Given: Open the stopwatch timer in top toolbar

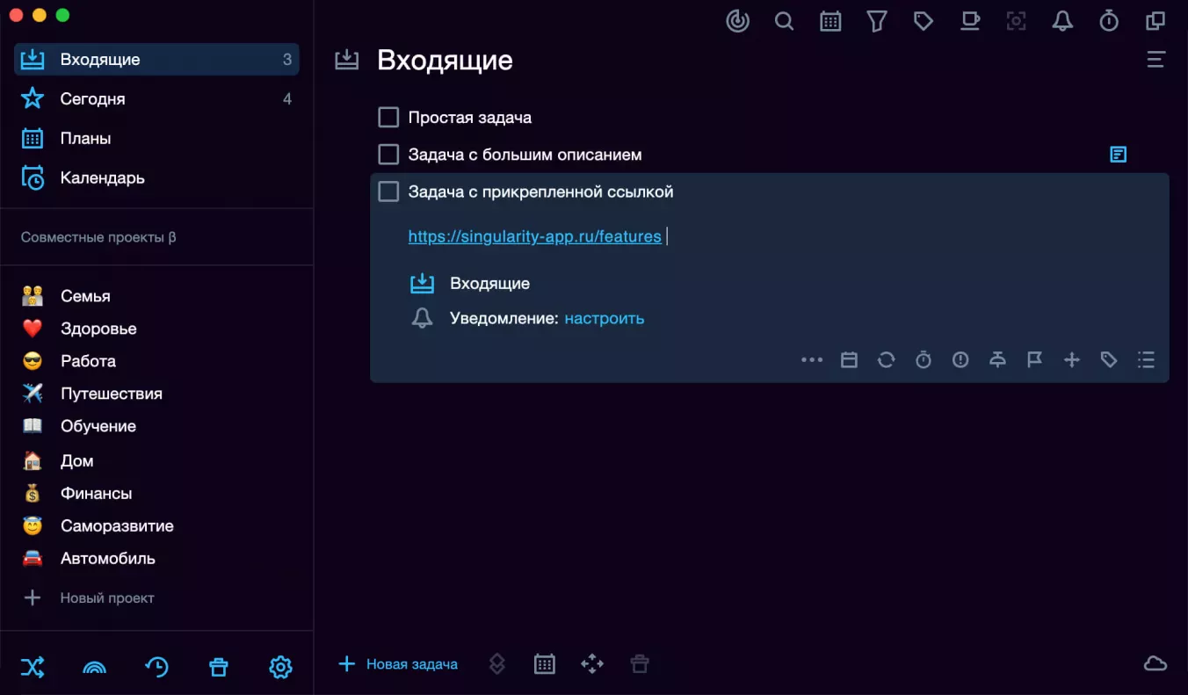Looking at the screenshot, I should [x=1109, y=21].
